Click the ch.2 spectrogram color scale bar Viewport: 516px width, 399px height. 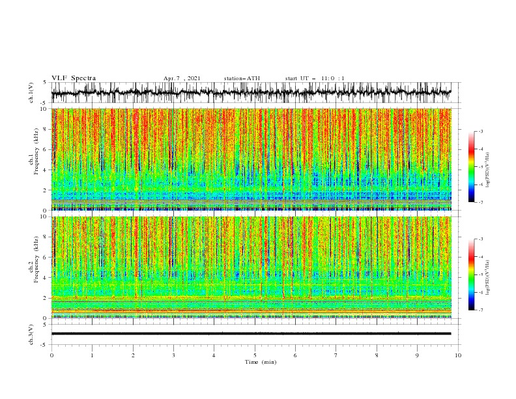pos(471,274)
